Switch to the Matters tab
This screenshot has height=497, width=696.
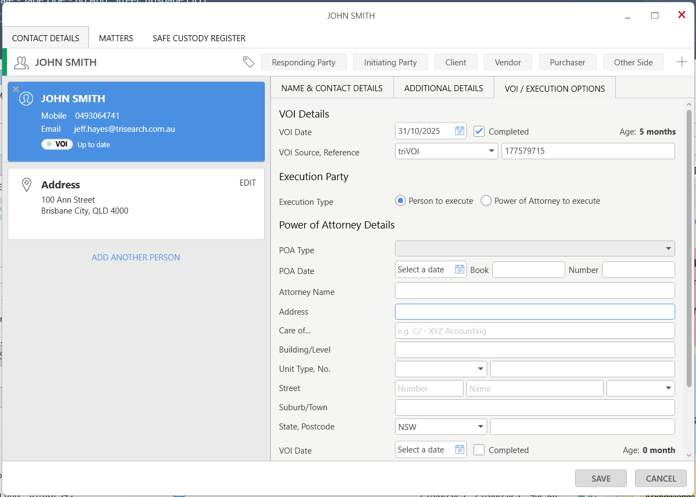point(116,38)
